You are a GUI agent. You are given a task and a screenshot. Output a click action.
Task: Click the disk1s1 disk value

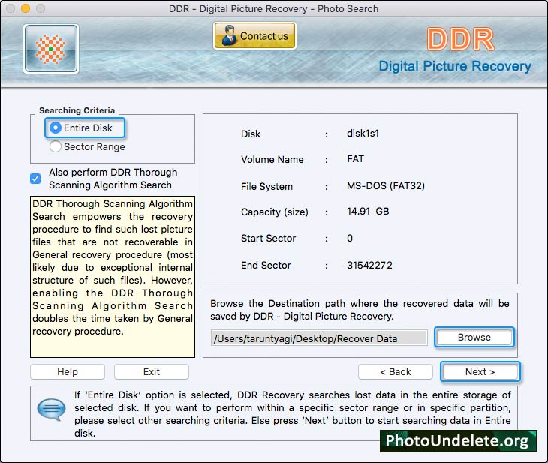click(x=363, y=133)
